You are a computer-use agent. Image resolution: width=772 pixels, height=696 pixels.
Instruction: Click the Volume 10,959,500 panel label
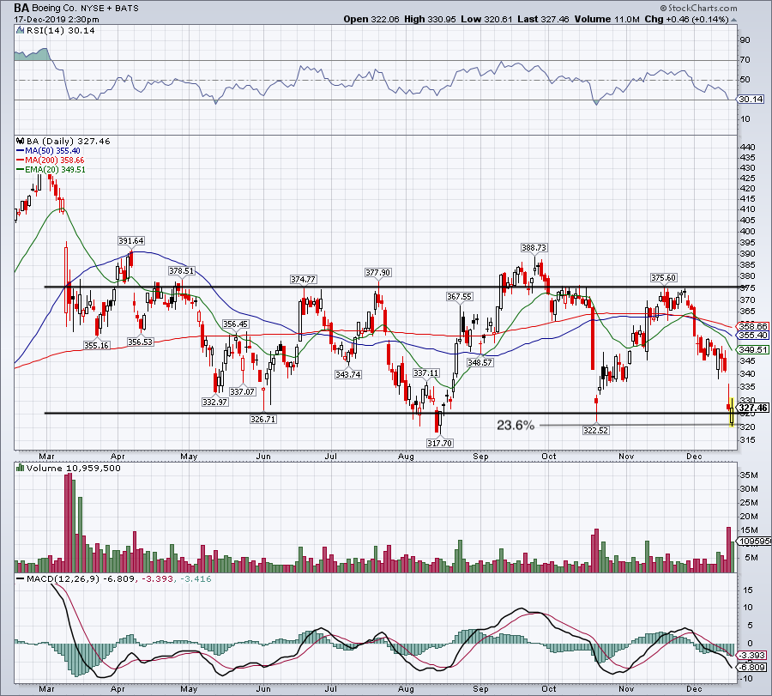[x=74, y=468]
